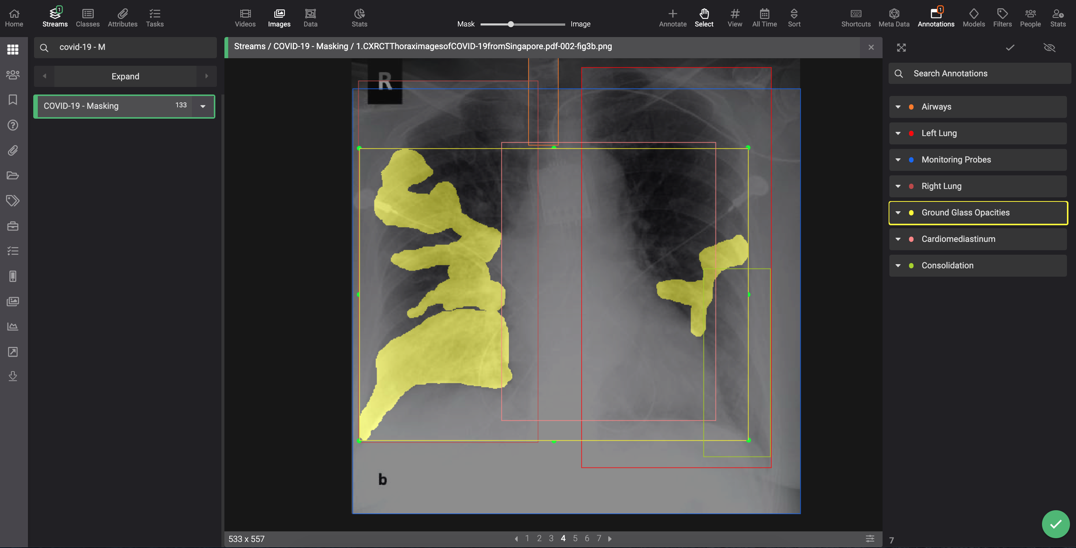Screen dimensions: 1076x548
Task: Open the Classes section
Action: click(88, 18)
